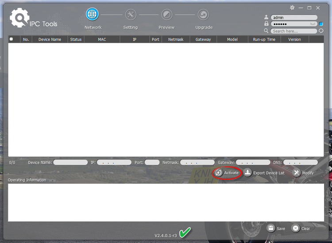Check the select-all devices checkbox

(x=12, y=39)
